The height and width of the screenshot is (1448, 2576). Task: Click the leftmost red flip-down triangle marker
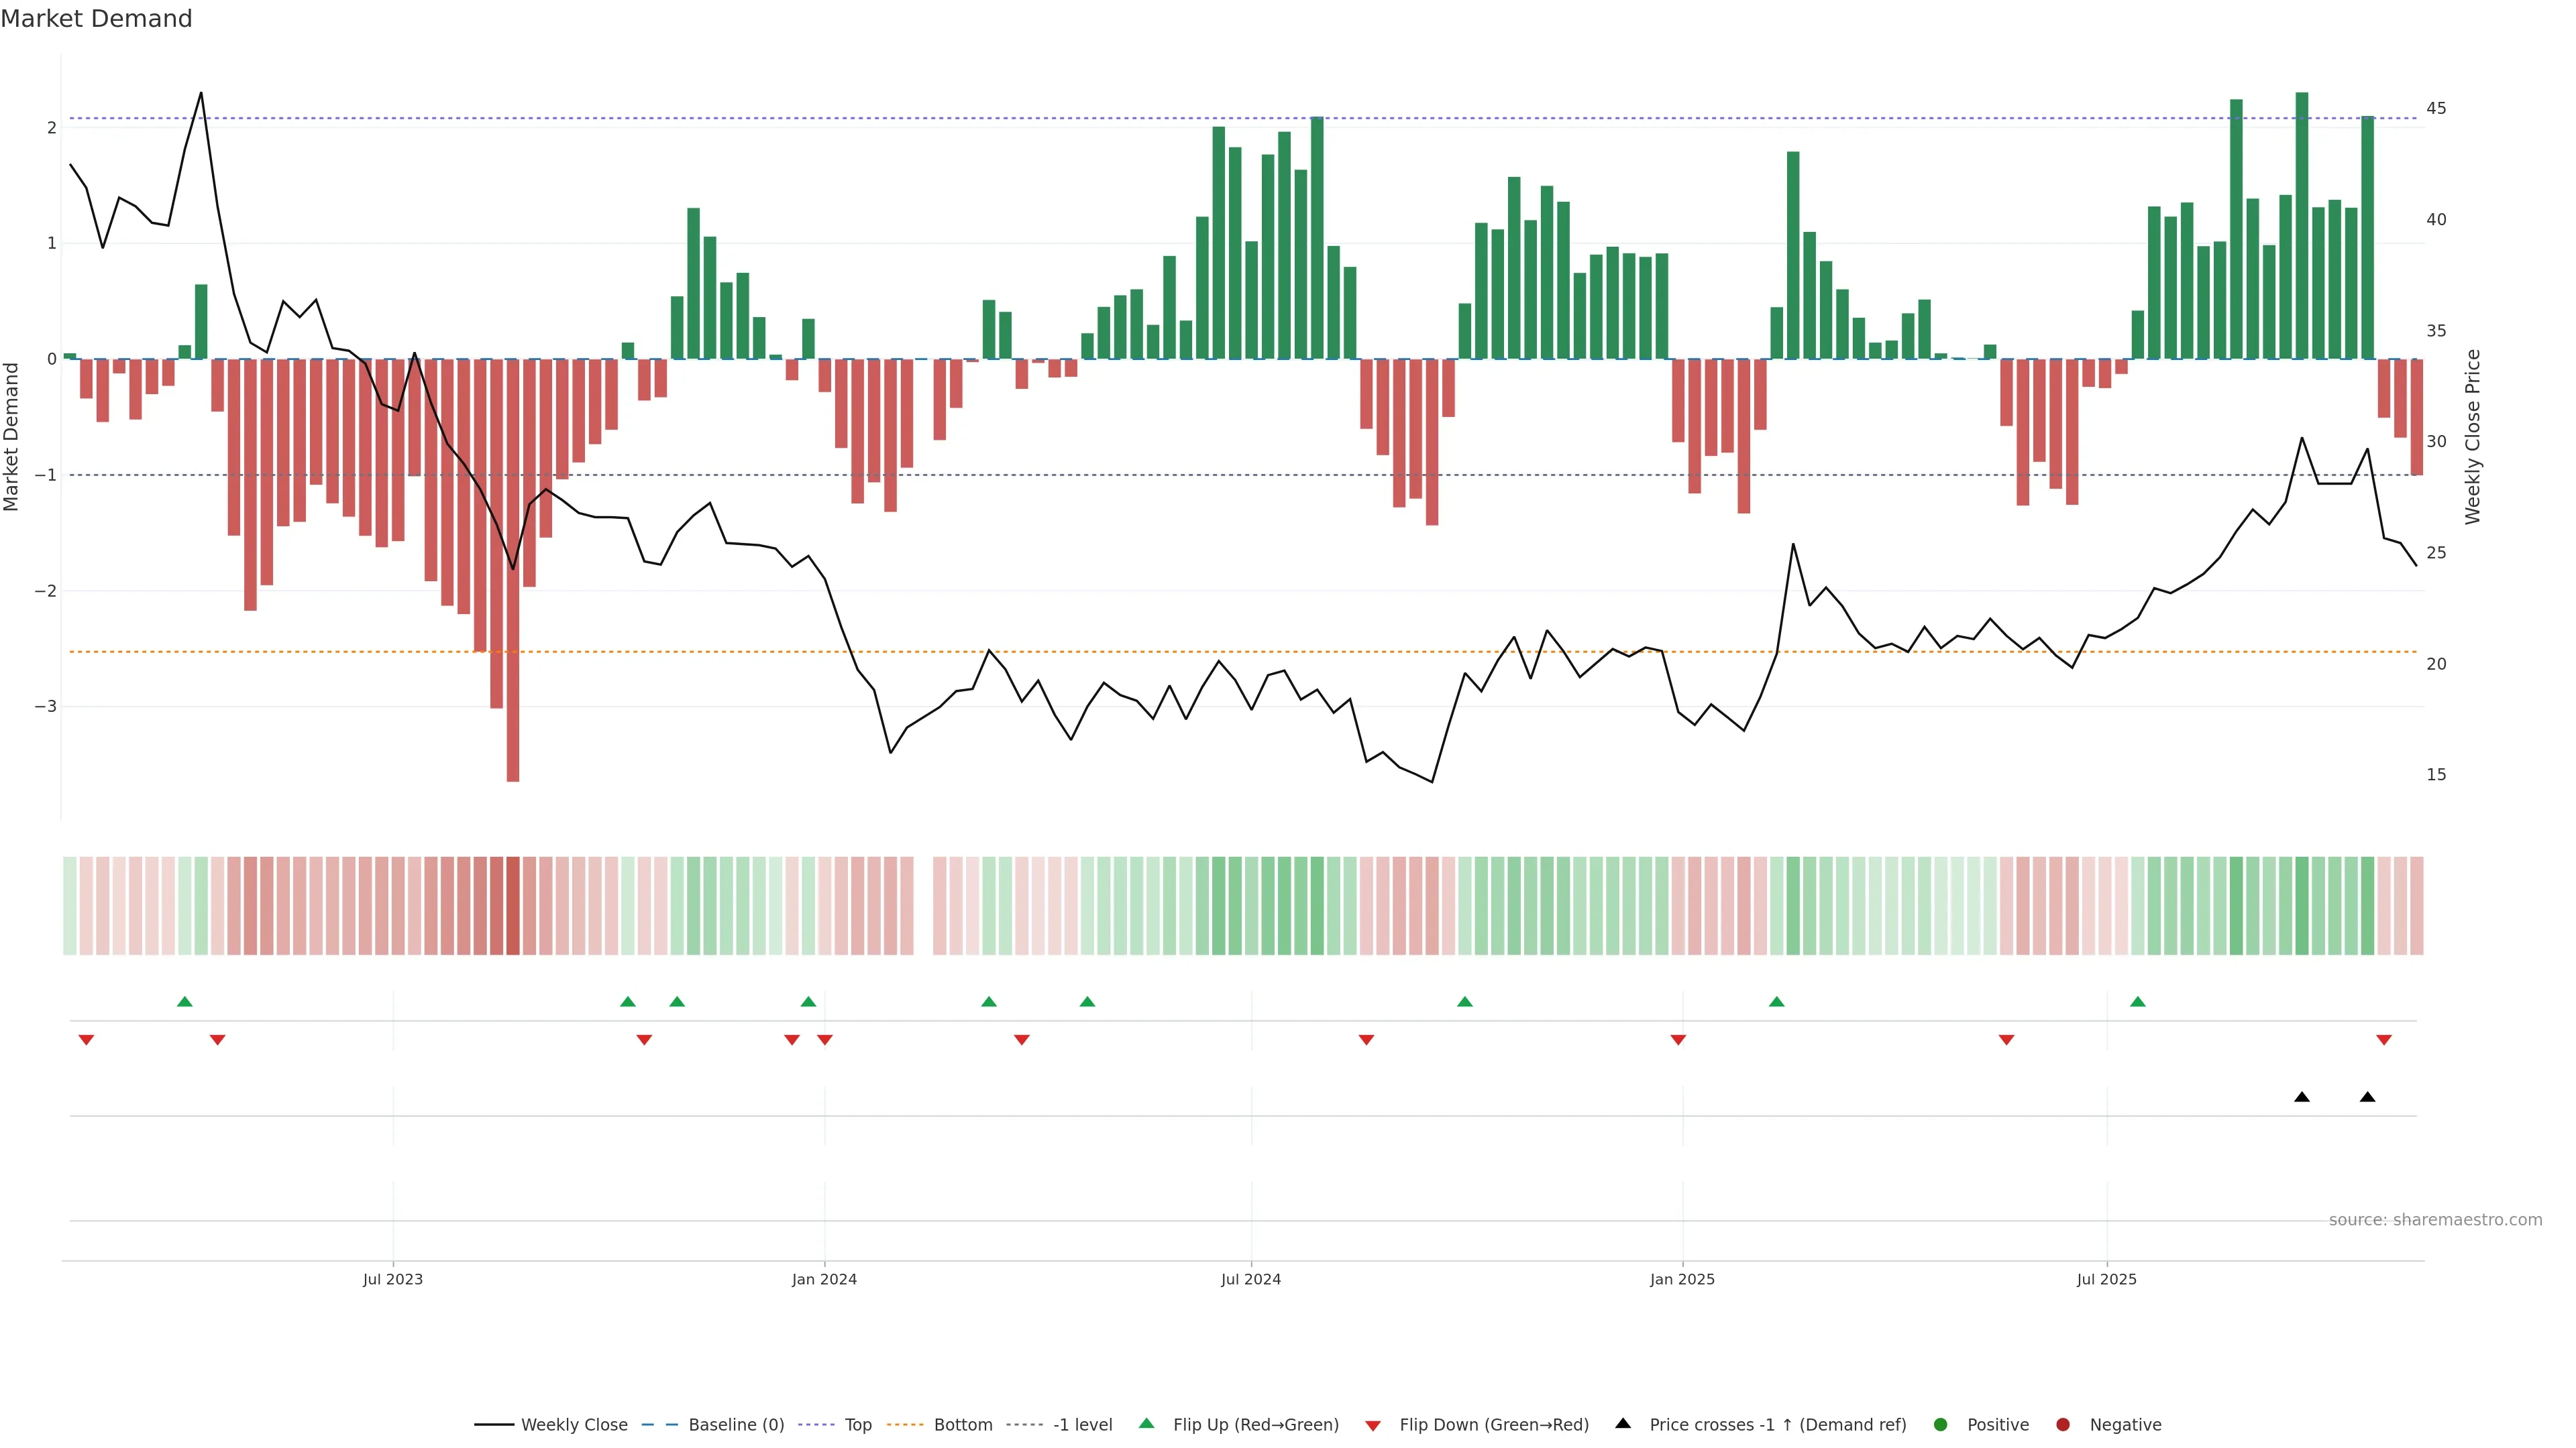point(86,1040)
